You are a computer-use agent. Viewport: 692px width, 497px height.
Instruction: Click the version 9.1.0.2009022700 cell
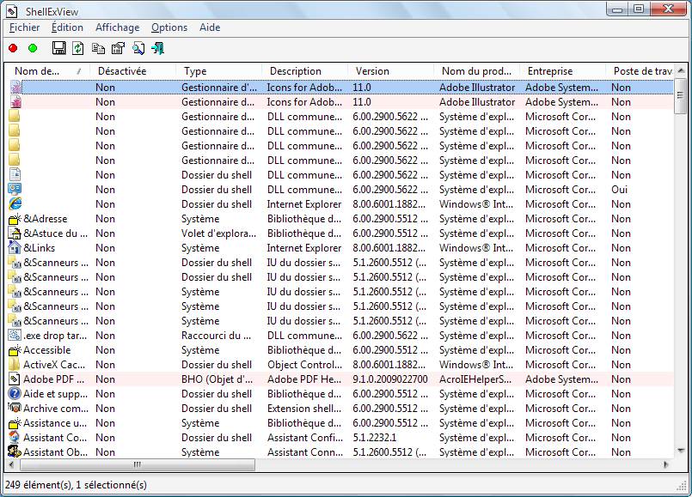pyautogui.click(x=390, y=379)
